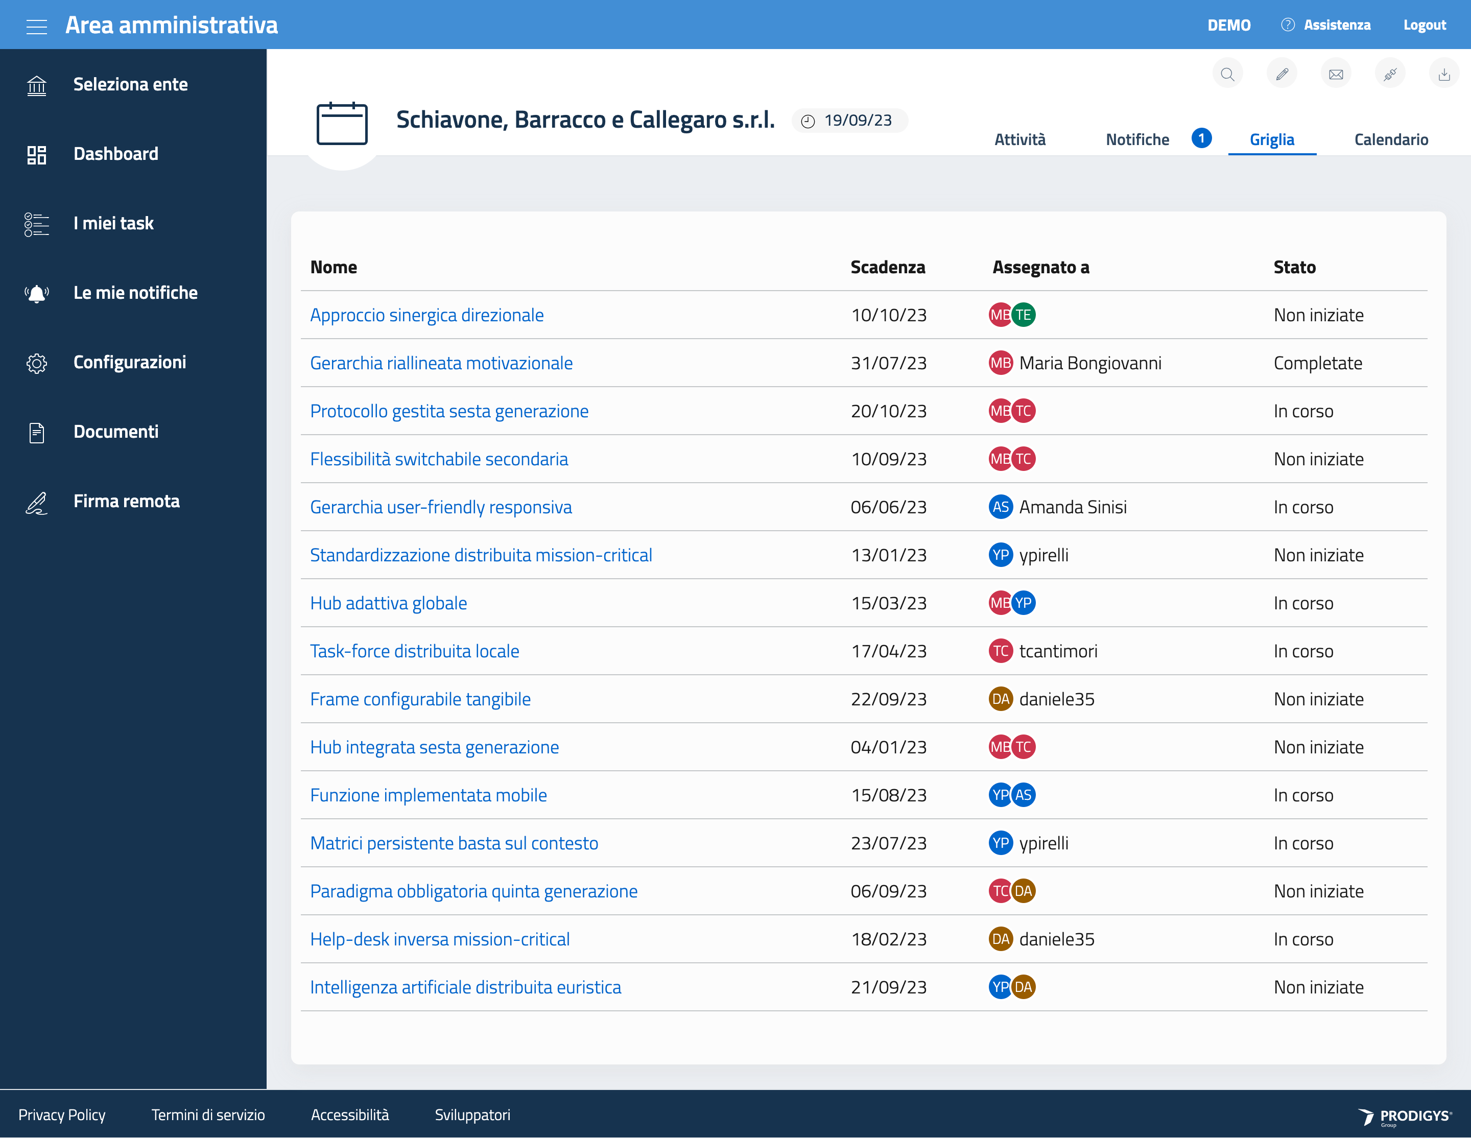Toggle the hamburger menu icon
The image size is (1471, 1138).
[36, 26]
